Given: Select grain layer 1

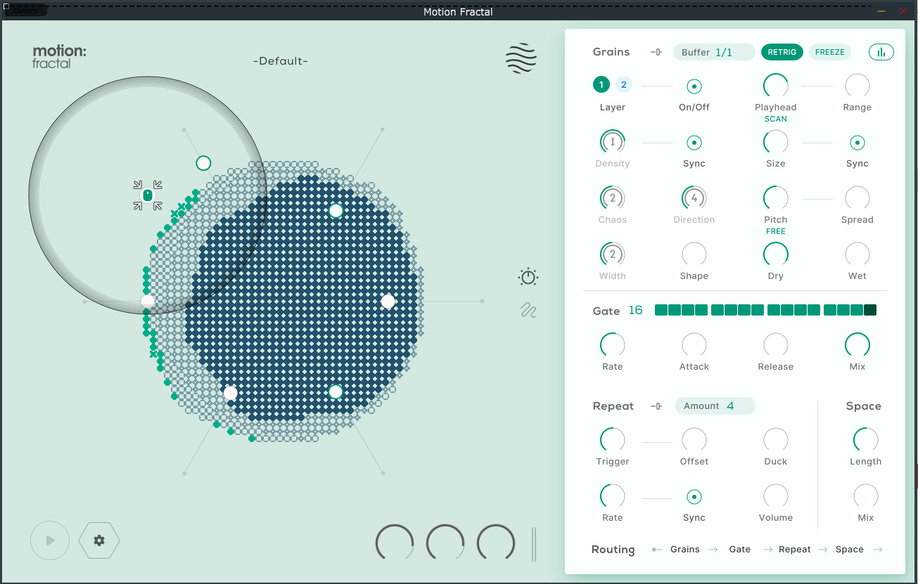Looking at the screenshot, I should point(601,85).
